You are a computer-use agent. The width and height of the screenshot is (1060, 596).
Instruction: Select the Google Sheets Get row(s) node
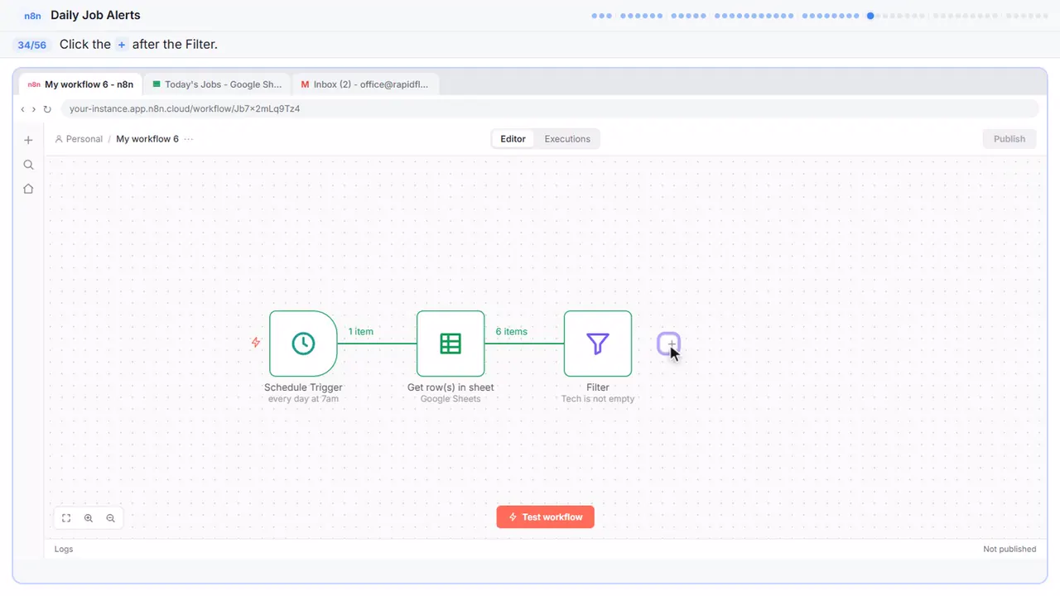pos(450,344)
